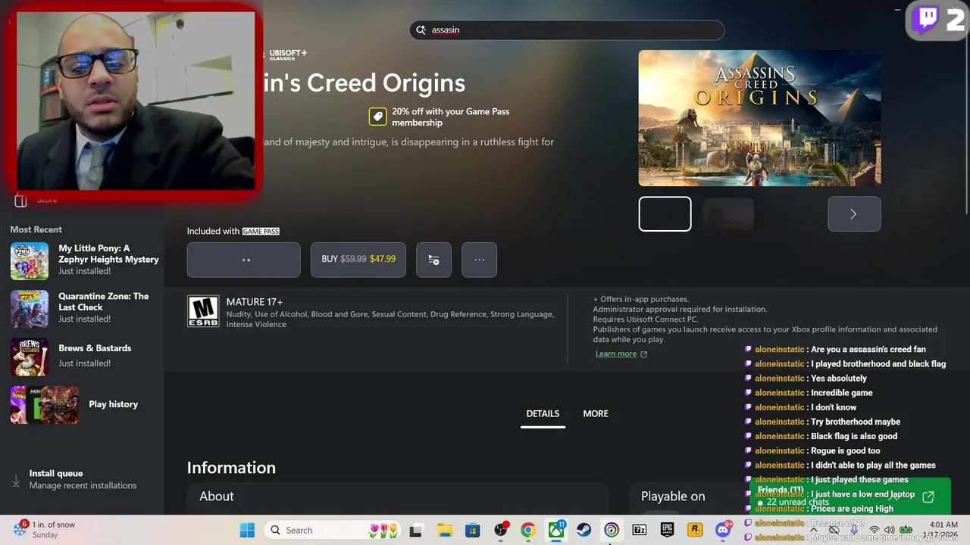Select the second dark screenshot thumbnail
The width and height of the screenshot is (970, 545).
click(x=728, y=214)
